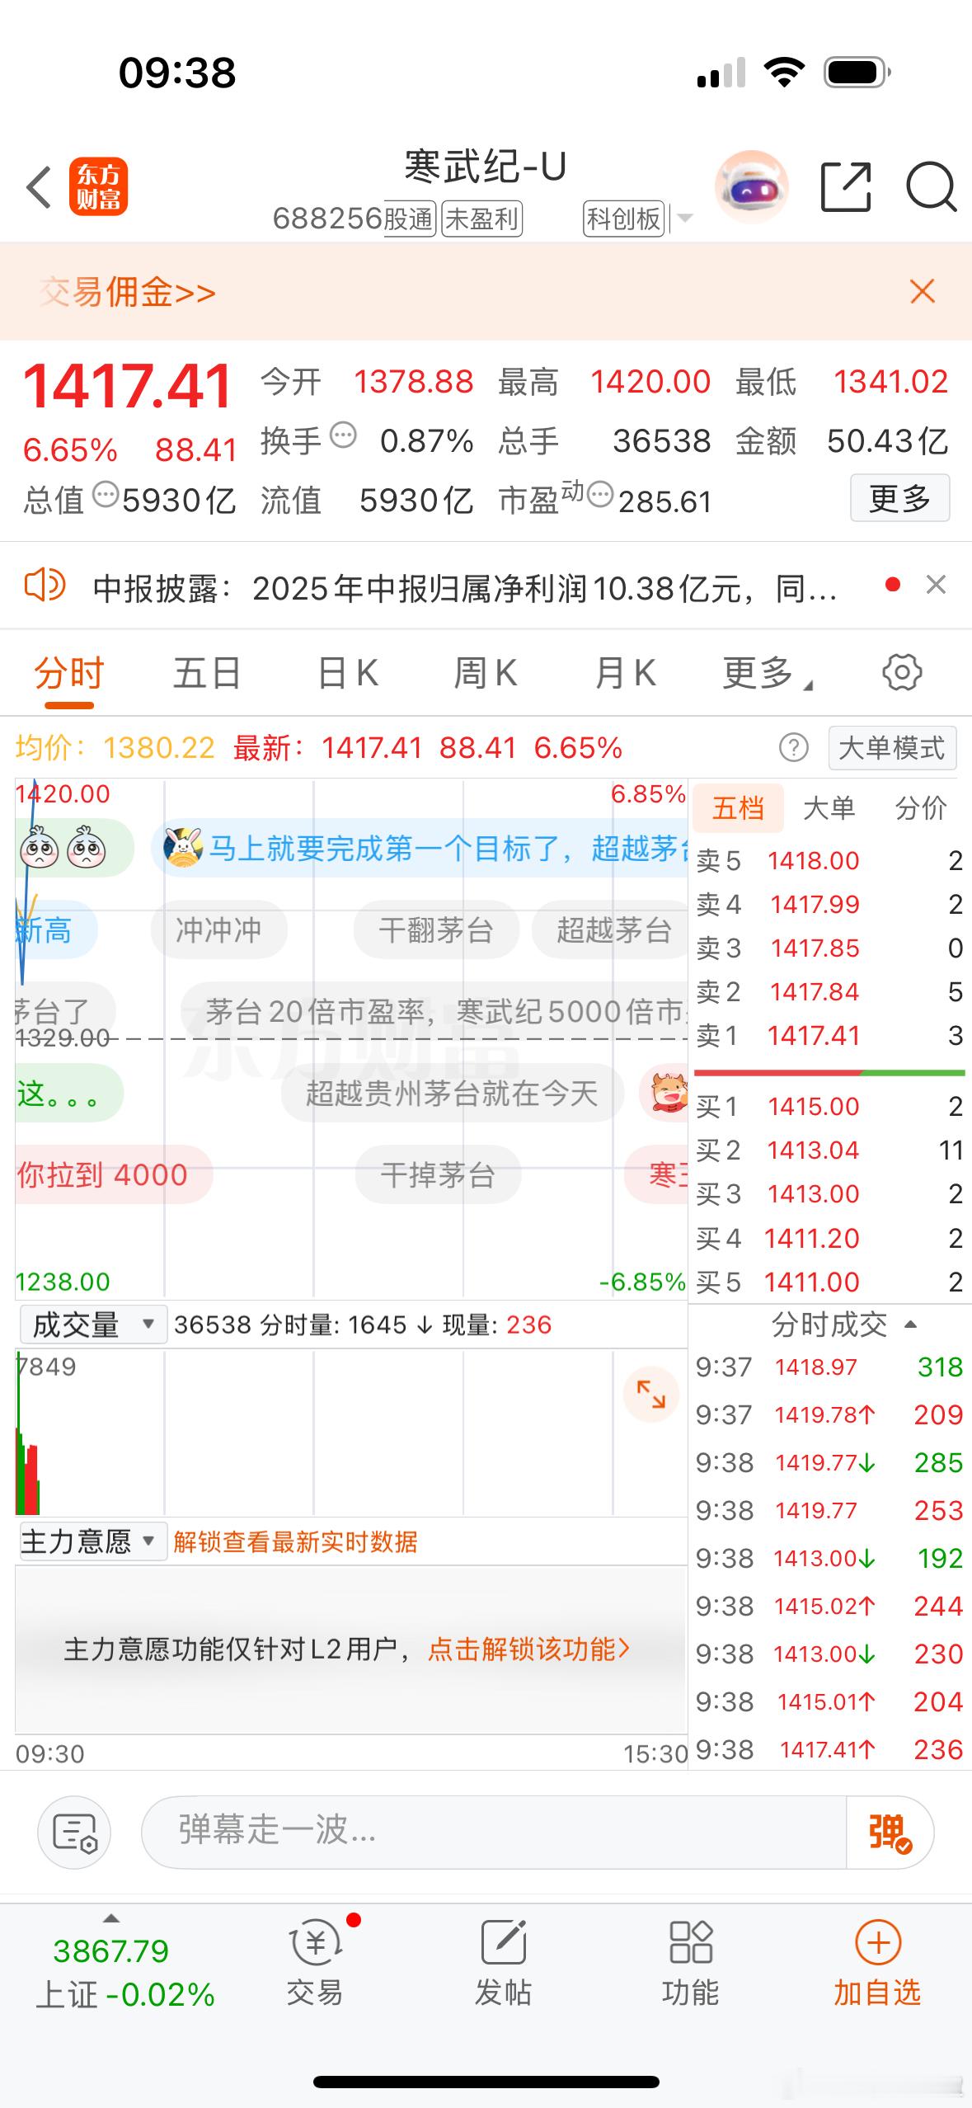Screen dimensions: 972x2108
Task: Open the robot assistant avatar
Action: (751, 187)
